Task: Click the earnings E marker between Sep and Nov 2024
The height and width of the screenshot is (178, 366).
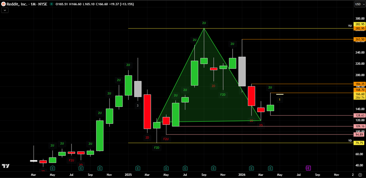Action: pyautogui.click(x=100, y=168)
